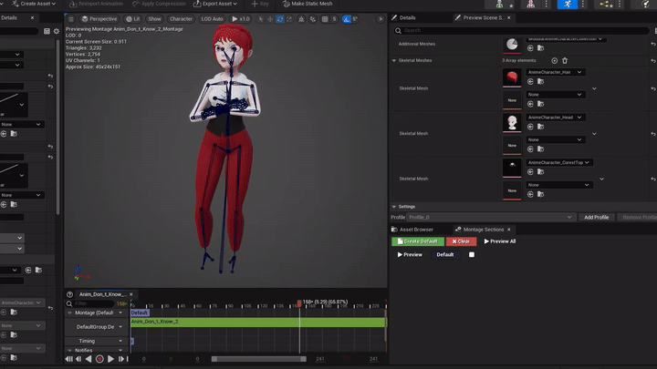This screenshot has height=369, width=657.
Task: Jump to the start of the animation
Action: click(68, 359)
